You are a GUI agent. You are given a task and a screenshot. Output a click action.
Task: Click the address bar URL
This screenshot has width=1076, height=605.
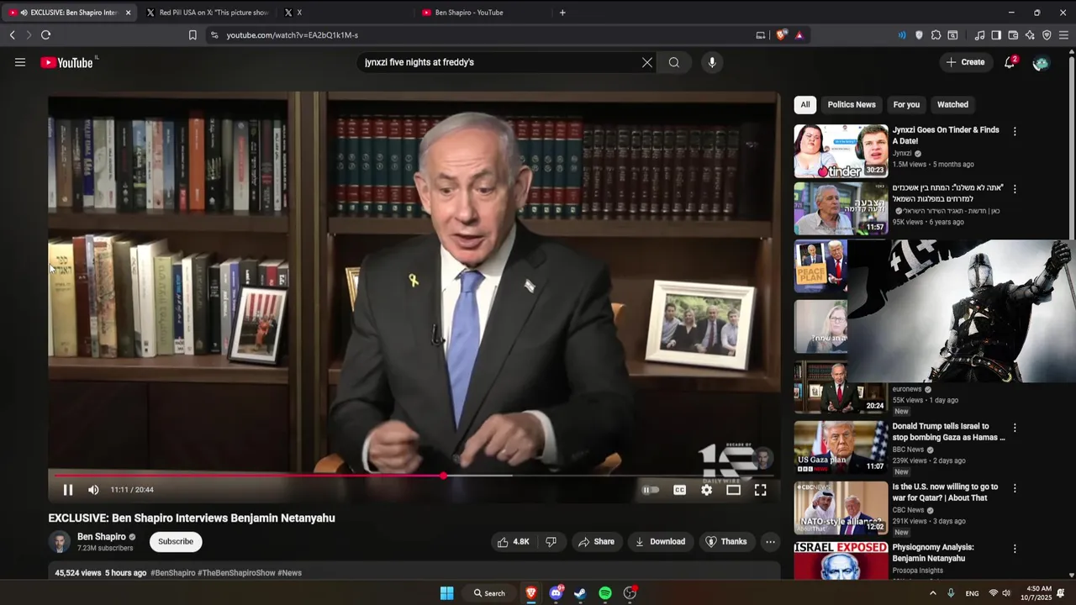click(x=292, y=35)
